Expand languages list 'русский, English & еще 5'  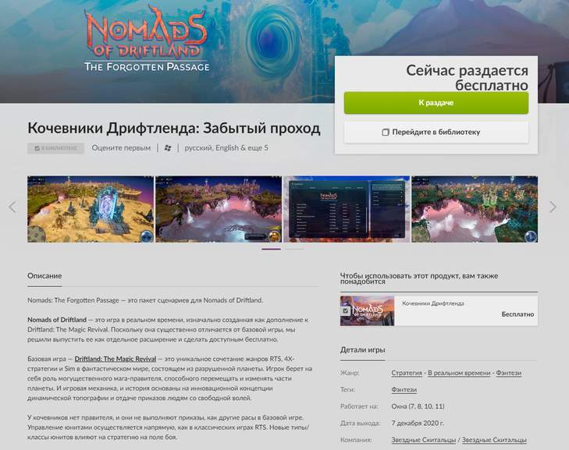(226, 148)
